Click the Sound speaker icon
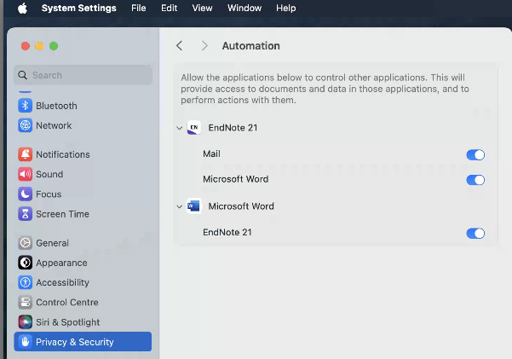Viewport: 512px width, 359px height. click(x=26, y=174)
